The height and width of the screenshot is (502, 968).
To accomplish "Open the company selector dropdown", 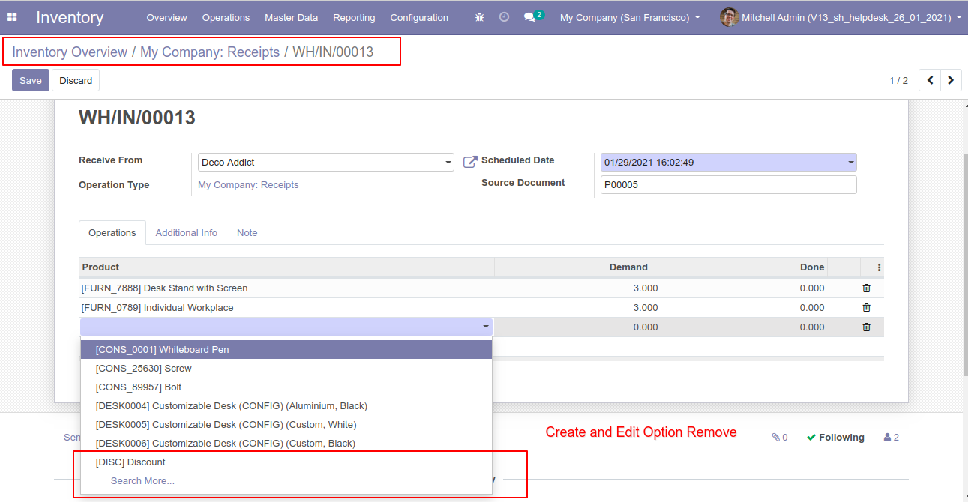I will (x=630, y=17).
